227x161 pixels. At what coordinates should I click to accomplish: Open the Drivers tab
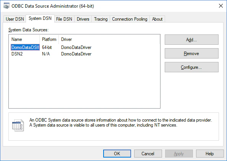point(83,19)
